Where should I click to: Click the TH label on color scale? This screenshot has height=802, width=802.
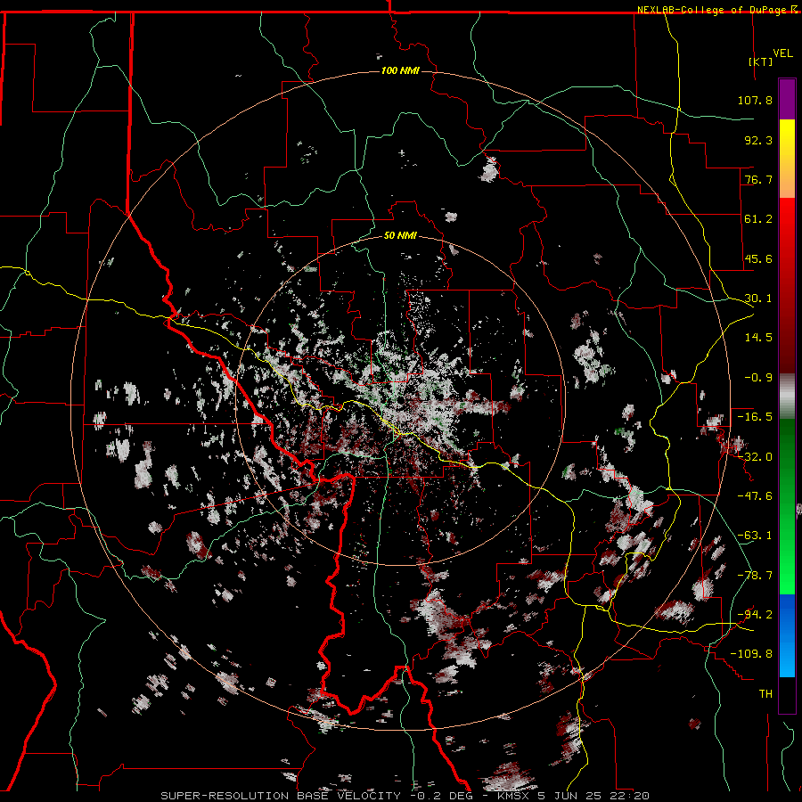pos(765,694)
